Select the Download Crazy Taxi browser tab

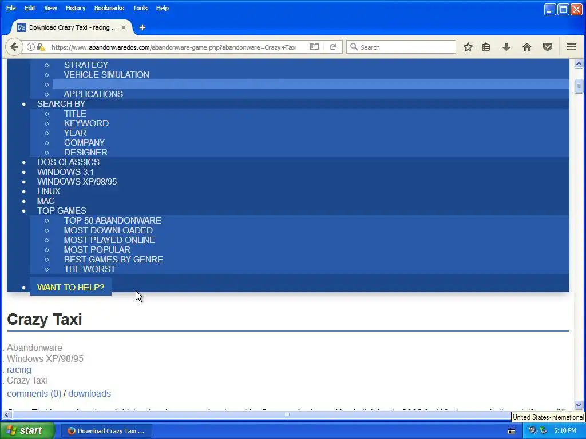(x=73, y=27)
